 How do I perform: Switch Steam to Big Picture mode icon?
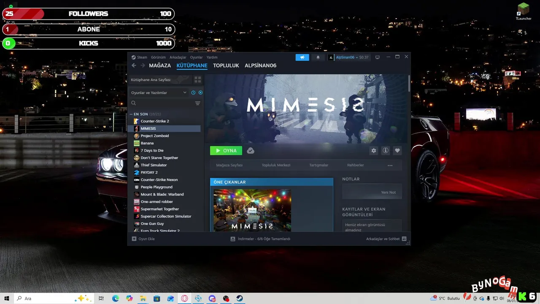pyautogui.click(x=378, y=57)
